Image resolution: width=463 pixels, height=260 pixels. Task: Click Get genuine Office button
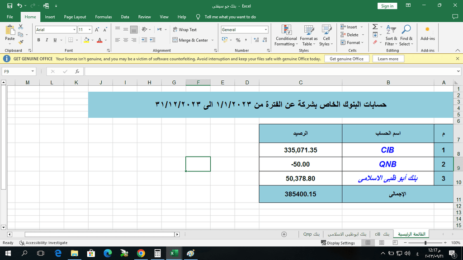click(346, 59)
